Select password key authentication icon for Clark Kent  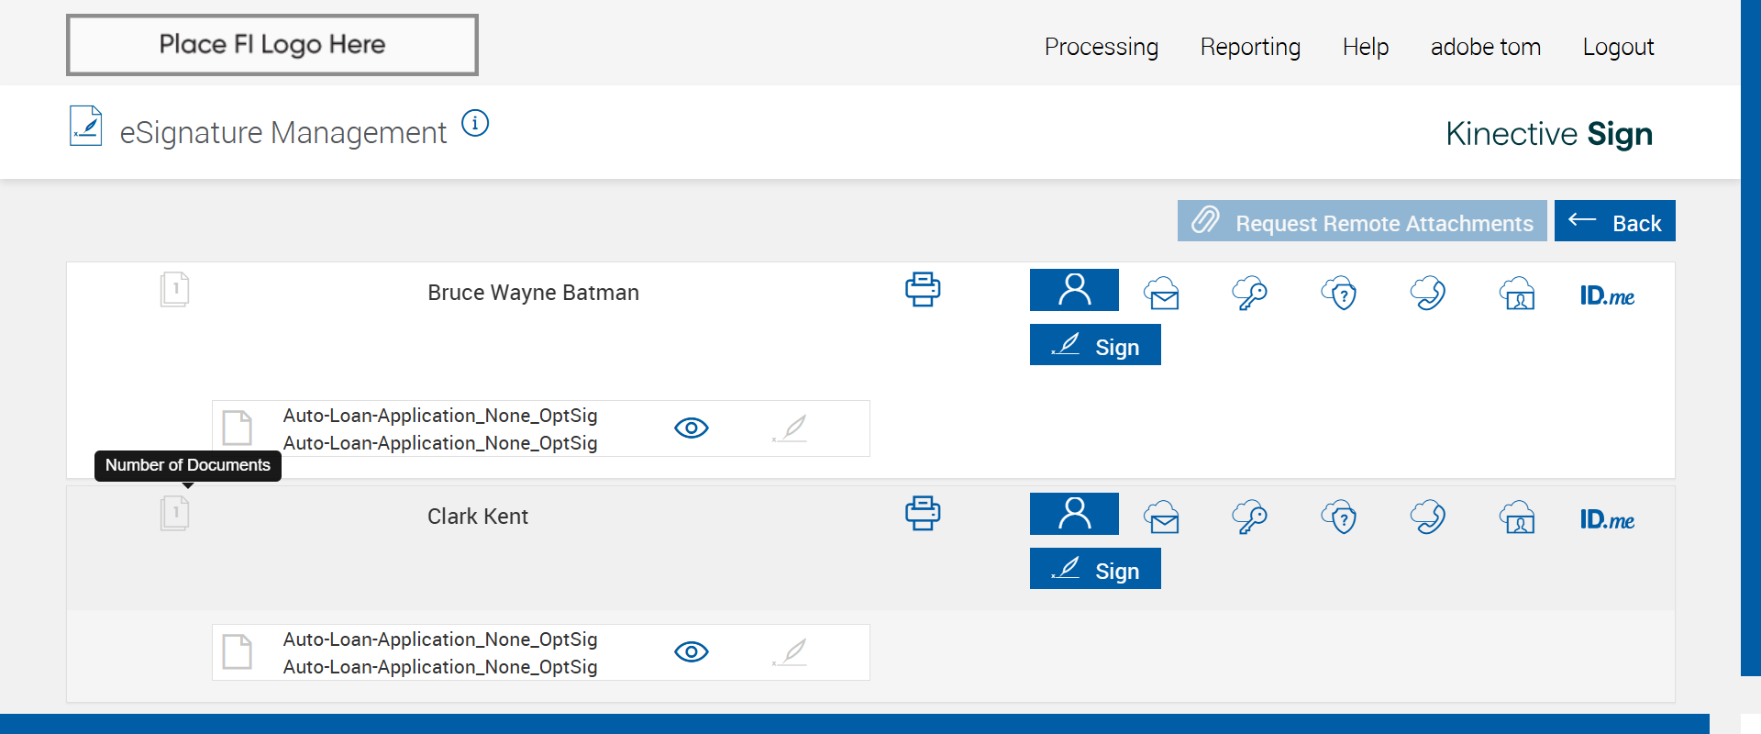point(1249,517)
